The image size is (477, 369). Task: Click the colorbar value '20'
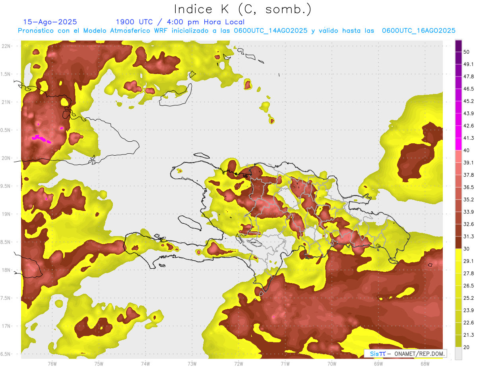pos(467,347)
